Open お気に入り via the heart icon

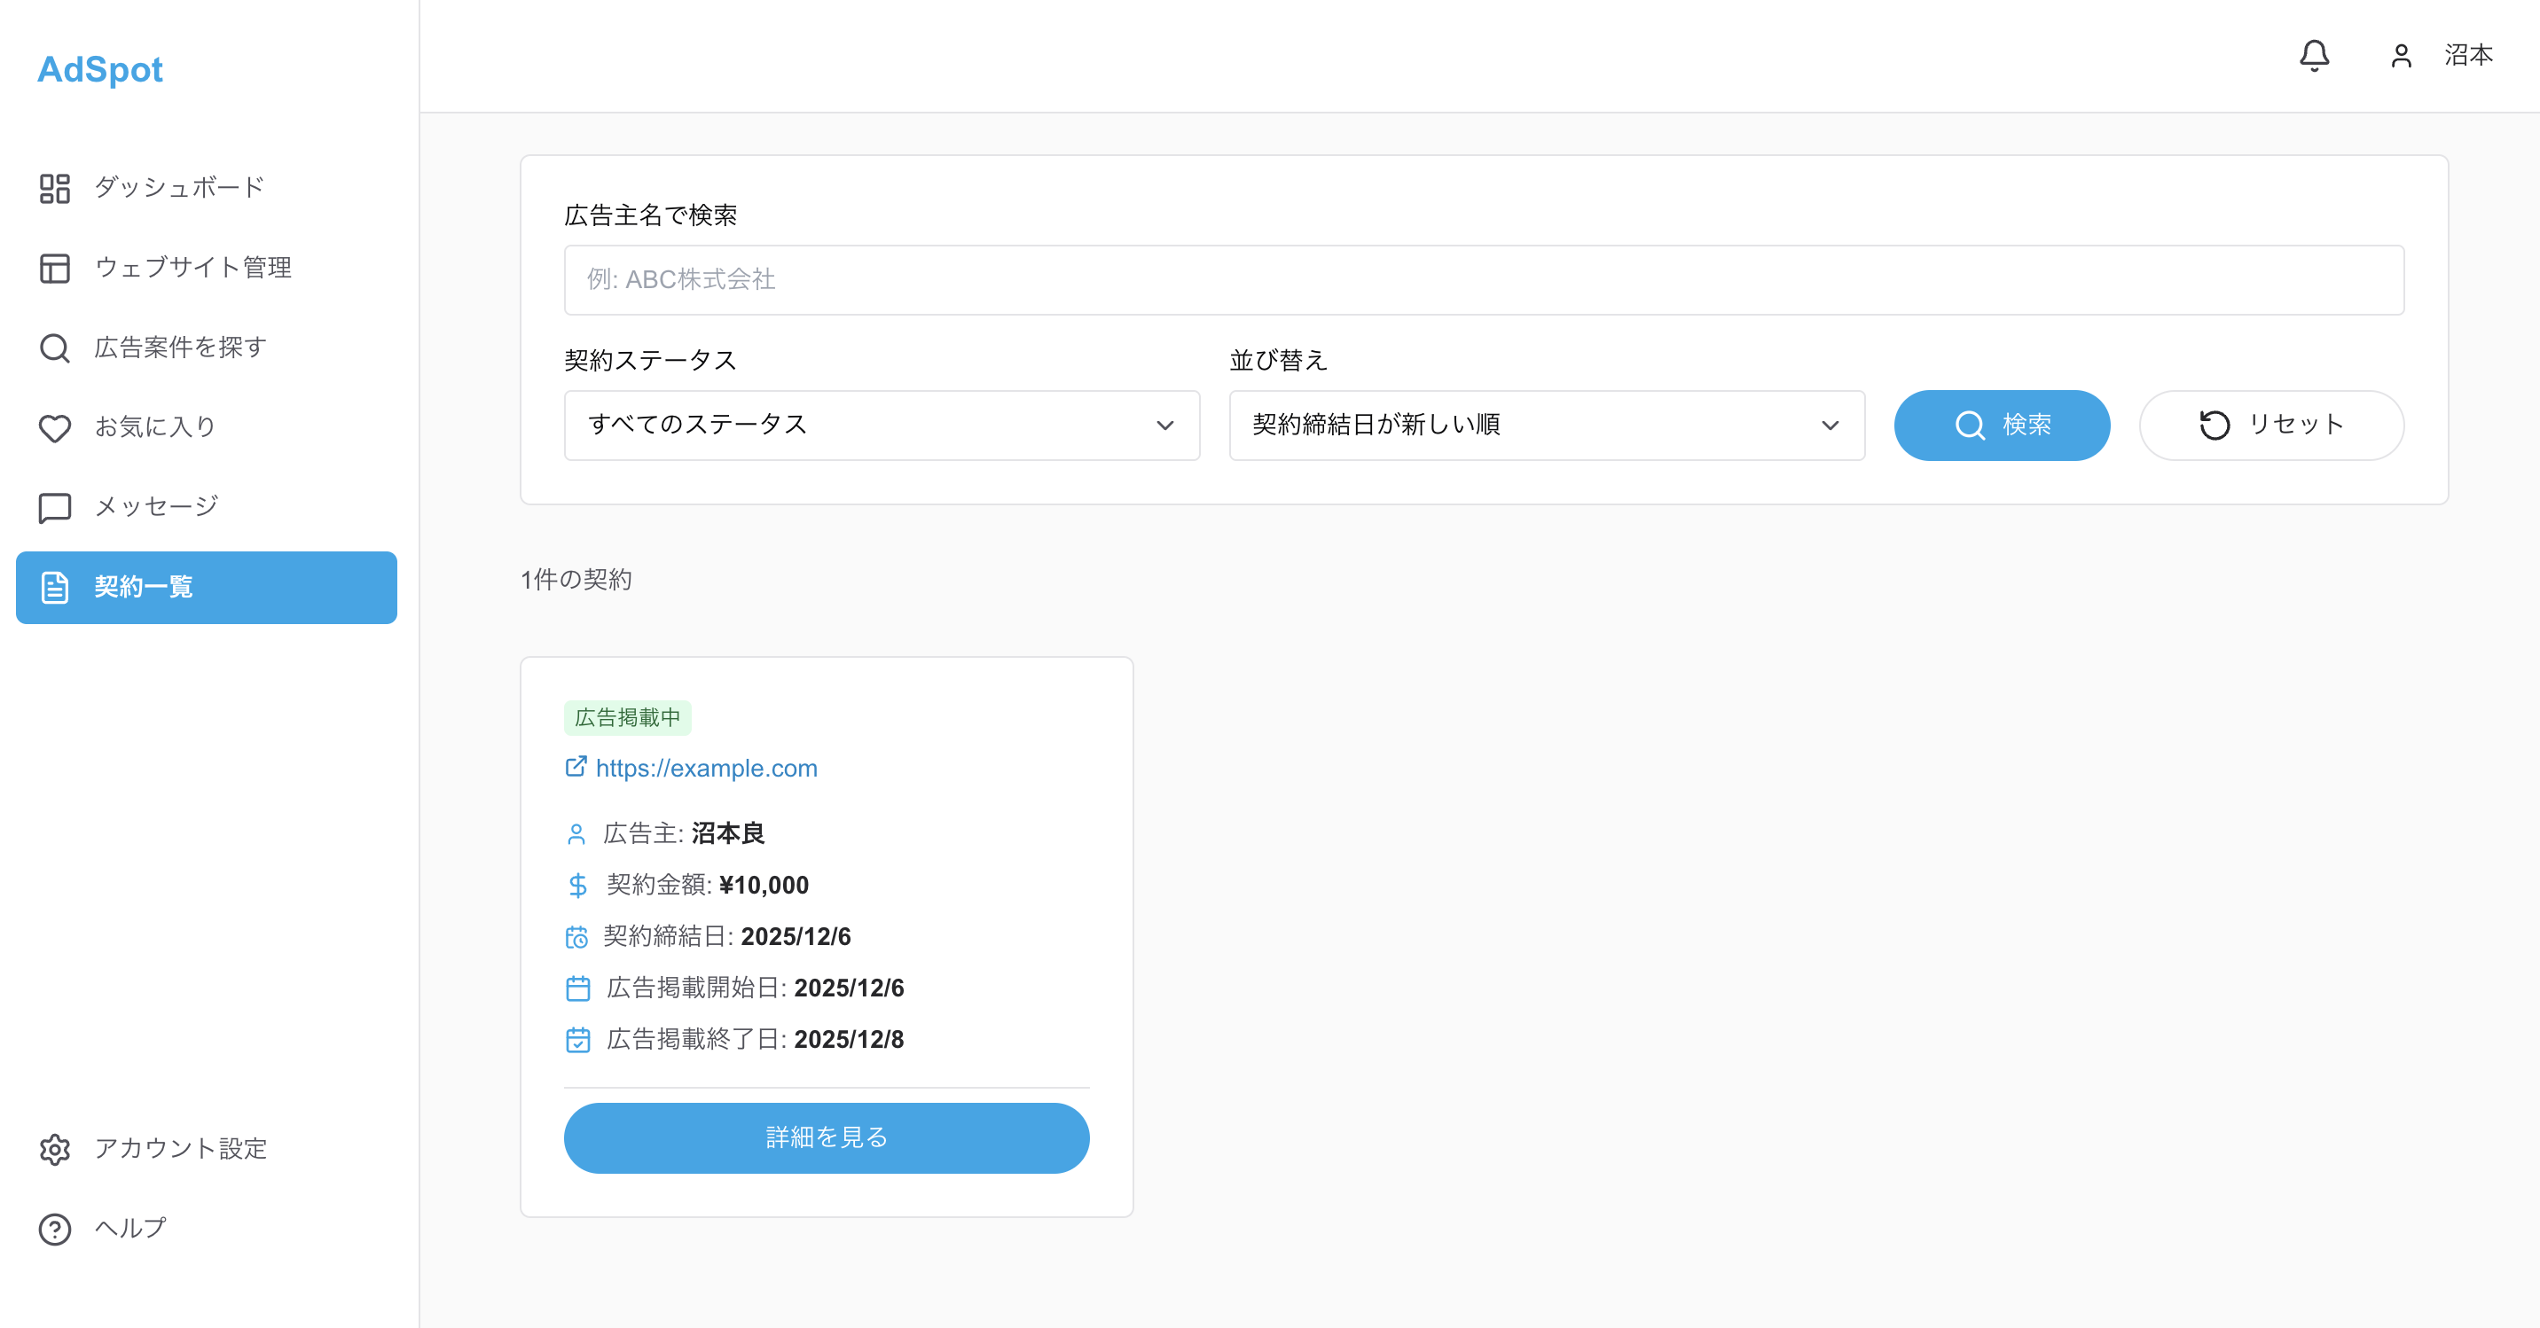54,427
